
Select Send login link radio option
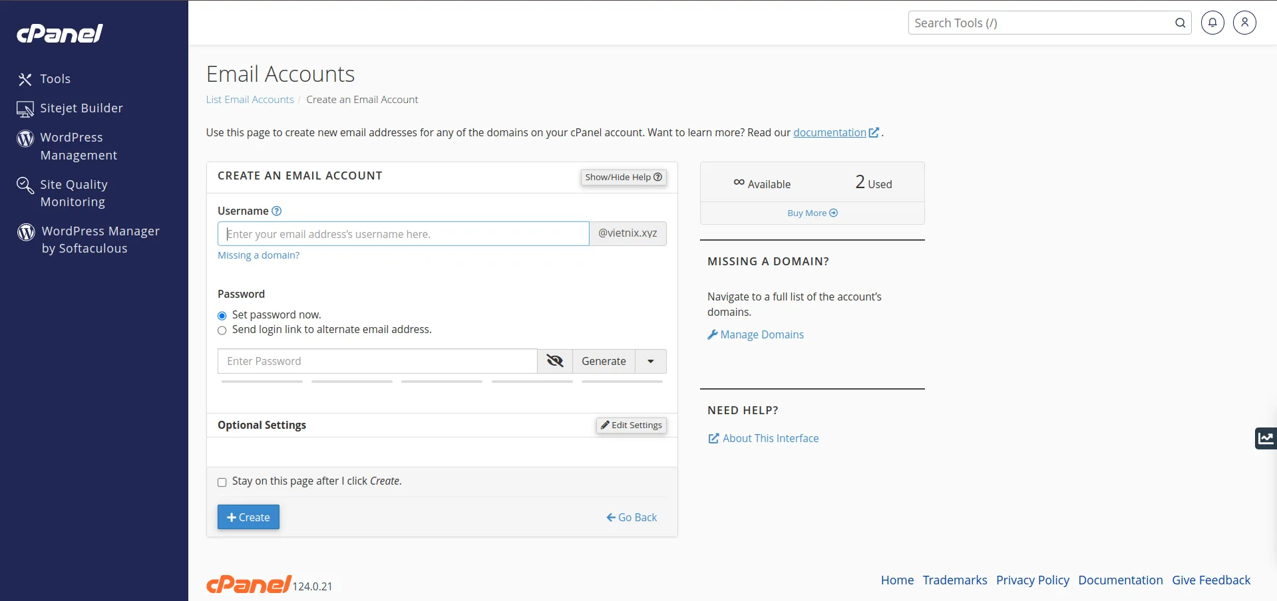point(222,330)
